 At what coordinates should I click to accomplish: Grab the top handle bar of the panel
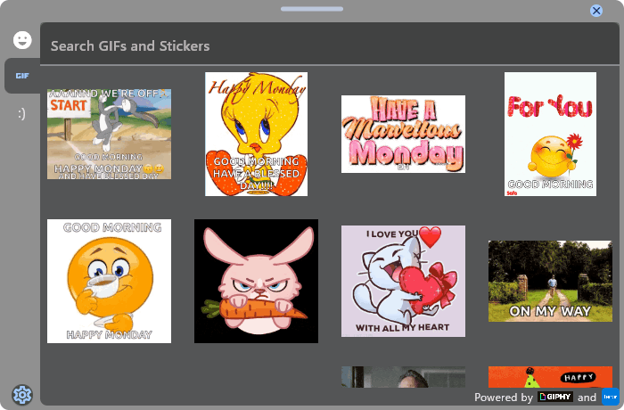click(312, 9)
